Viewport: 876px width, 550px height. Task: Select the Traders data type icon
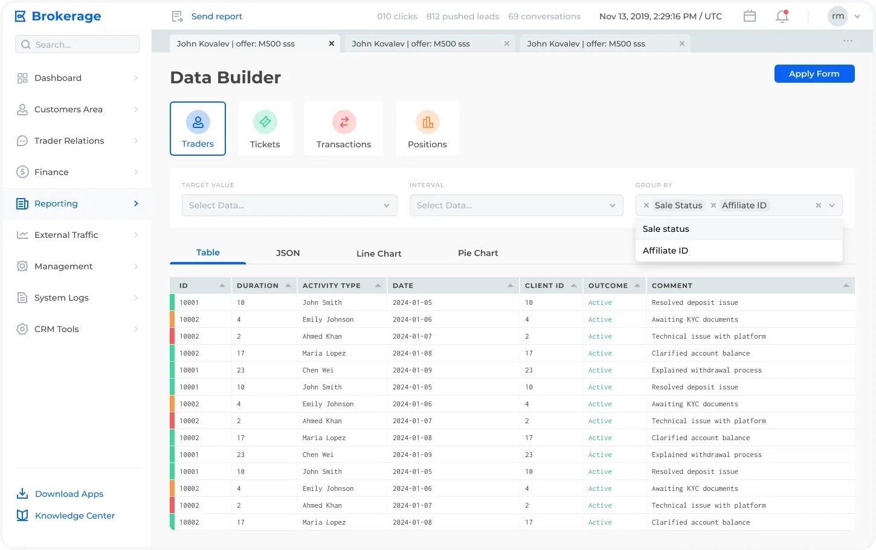[198, 122]
